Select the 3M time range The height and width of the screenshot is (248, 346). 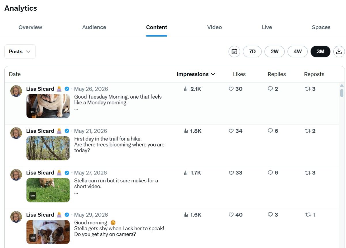tap(320, 52)
